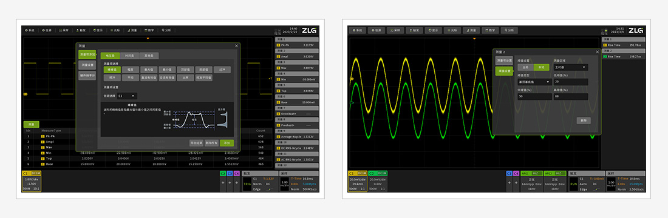Viewport: 668px width, 218px height.
Task: Click the yellow 1 badge beside Pk-Pk
Action: [278, 45]
